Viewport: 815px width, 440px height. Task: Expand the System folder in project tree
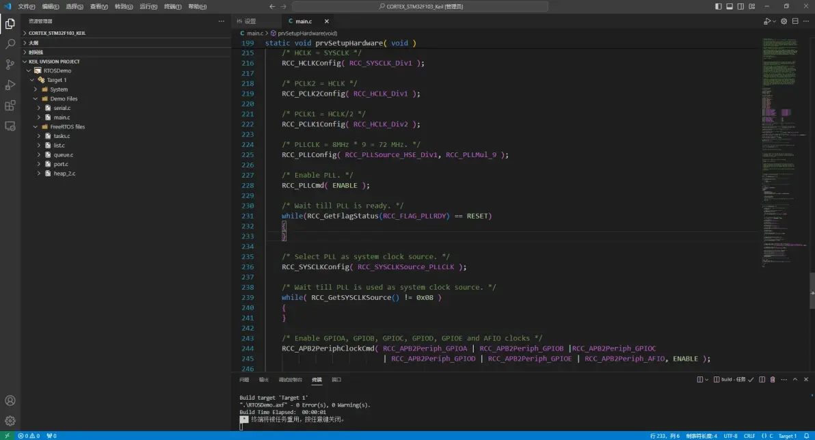(58, 90)
